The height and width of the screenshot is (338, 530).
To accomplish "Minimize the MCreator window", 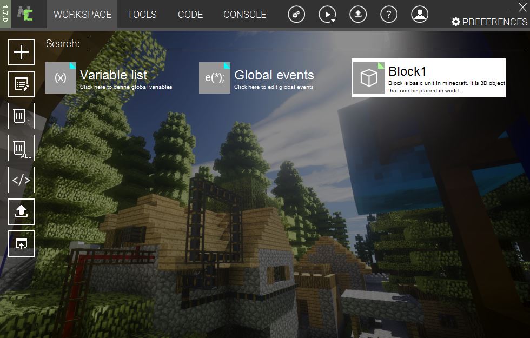I will tap(512, 10).
